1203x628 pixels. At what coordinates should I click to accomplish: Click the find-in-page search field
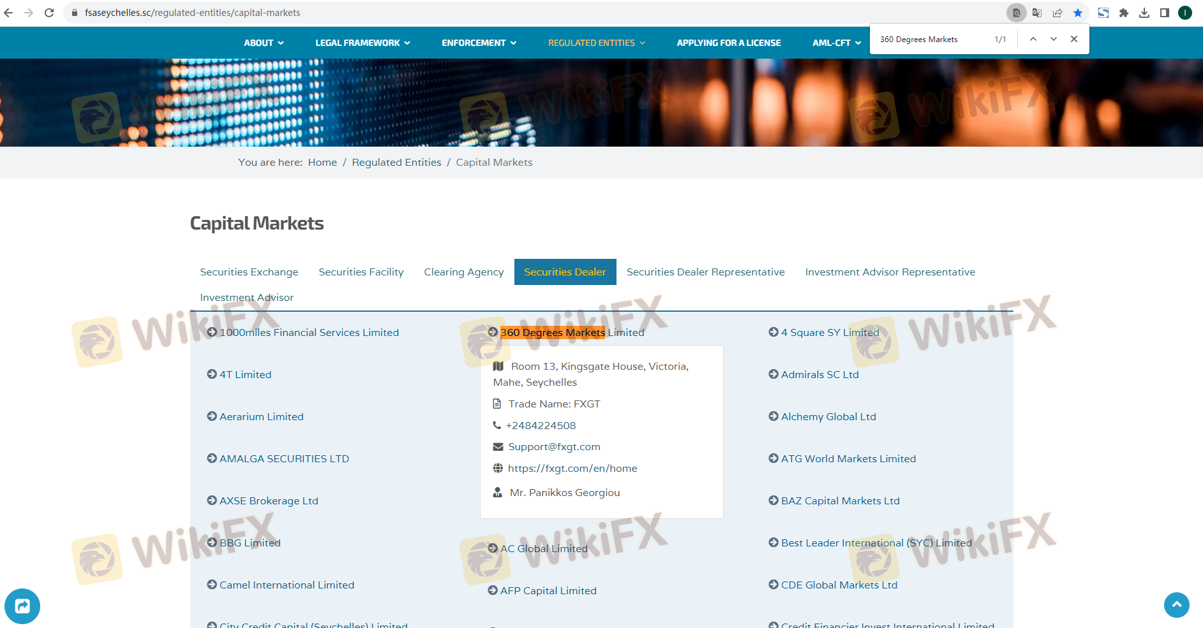pos(932,40)
